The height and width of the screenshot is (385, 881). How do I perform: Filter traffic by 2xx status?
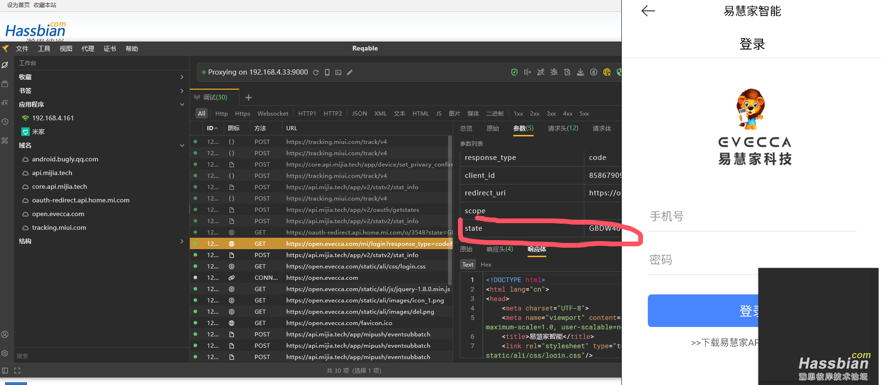click(x=534, y=114)
